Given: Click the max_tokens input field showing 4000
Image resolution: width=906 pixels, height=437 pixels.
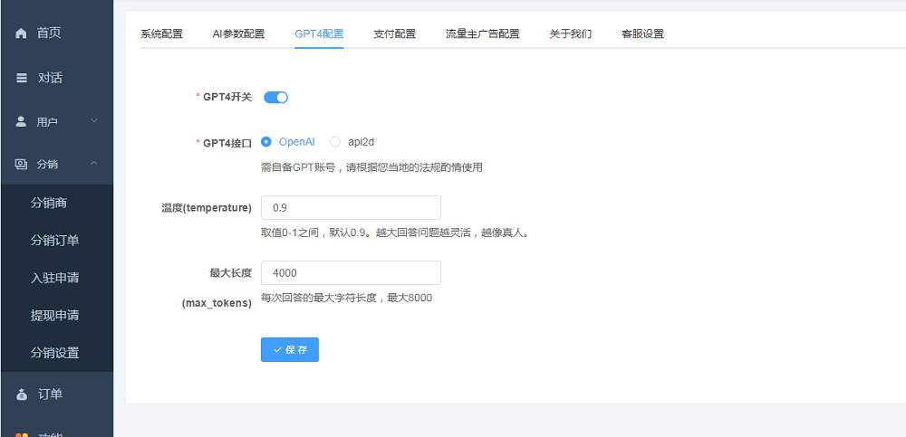Looking at the screenshot, I should 351,273.
